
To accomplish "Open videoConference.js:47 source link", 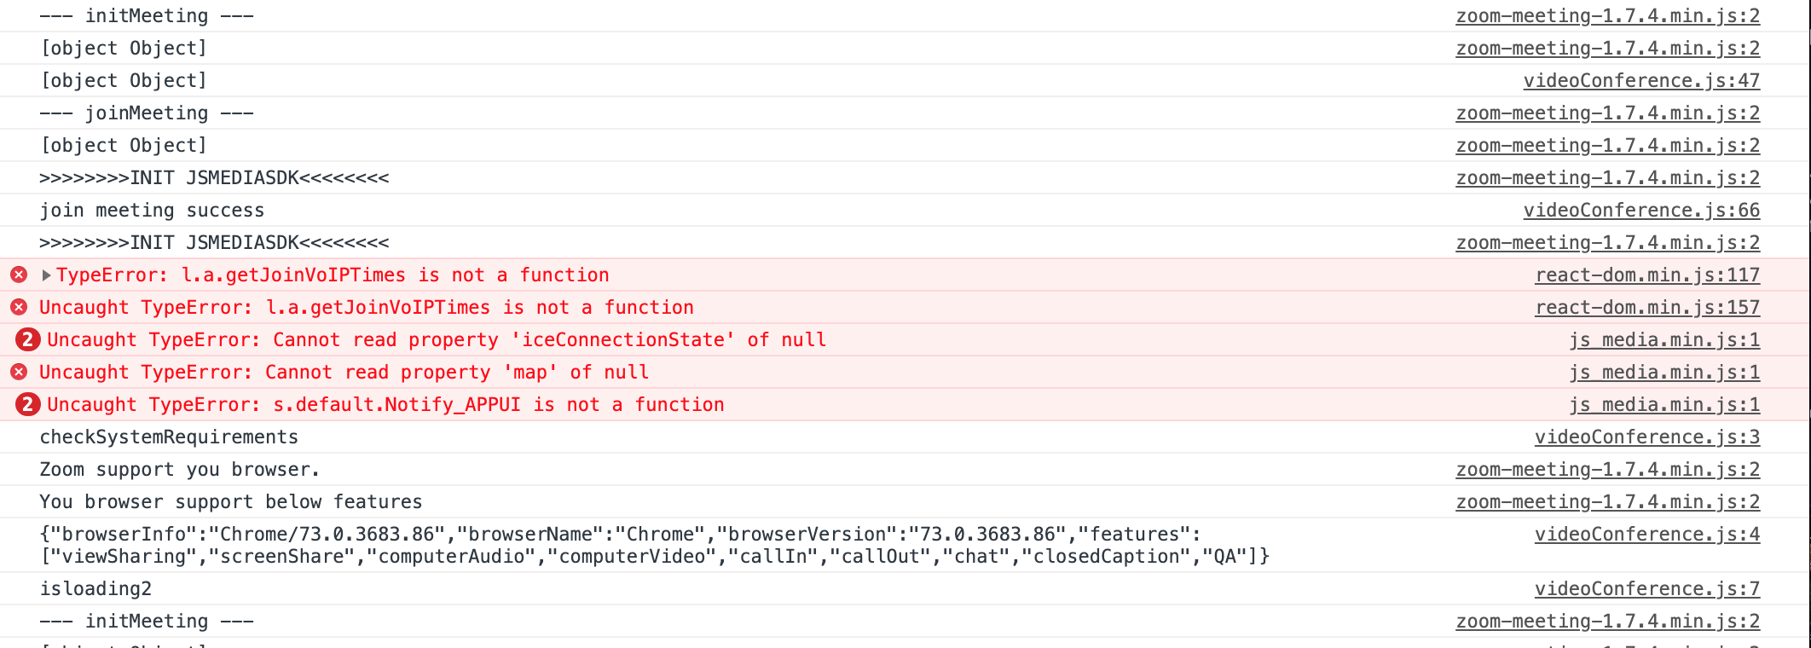I will click(1641, 81).
